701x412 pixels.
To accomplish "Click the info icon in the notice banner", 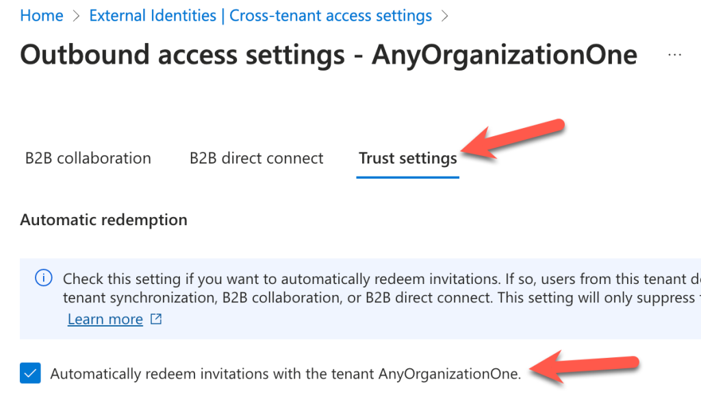I will [43, 279].
